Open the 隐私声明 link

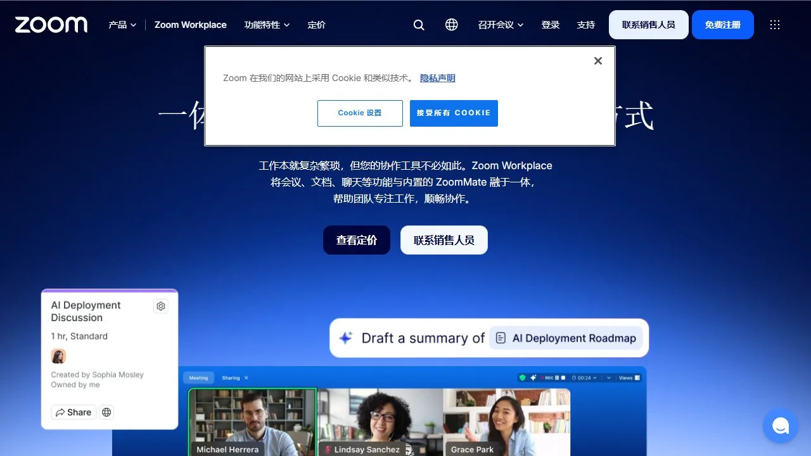click(438, 78)
